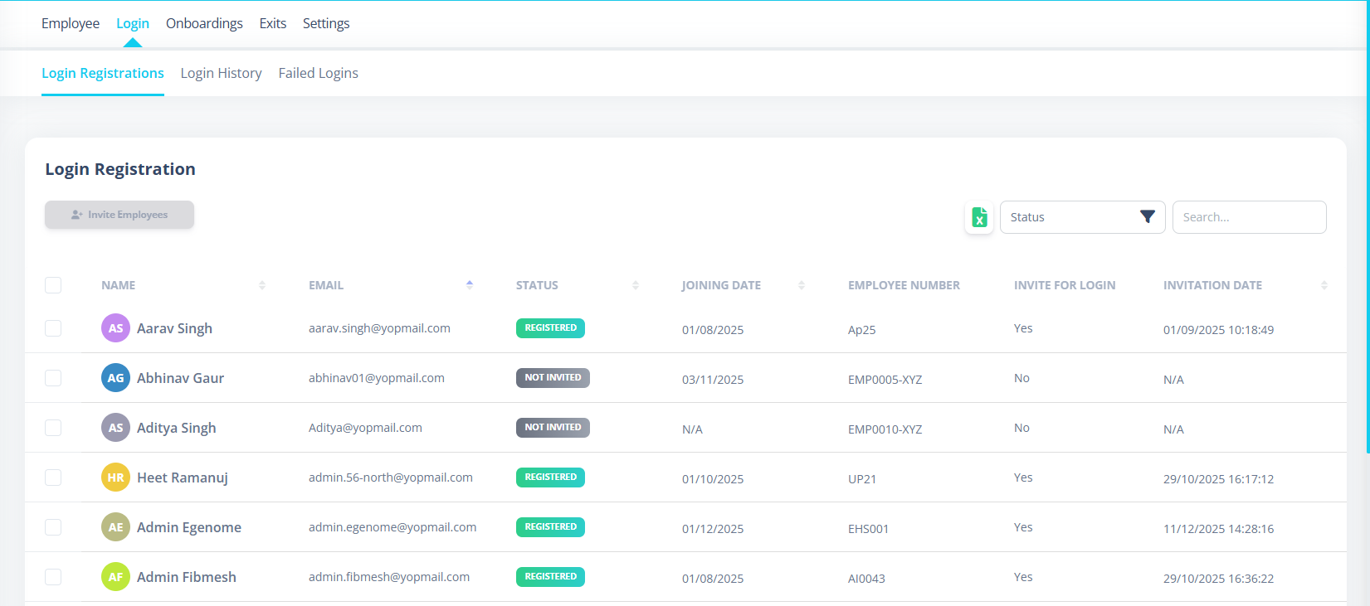Sort the table by Invitation Date column
Screen dimensions: 1370x606
pos(1324,285)
